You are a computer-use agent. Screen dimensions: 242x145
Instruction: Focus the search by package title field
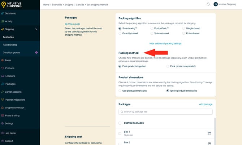tap(165, 112)
